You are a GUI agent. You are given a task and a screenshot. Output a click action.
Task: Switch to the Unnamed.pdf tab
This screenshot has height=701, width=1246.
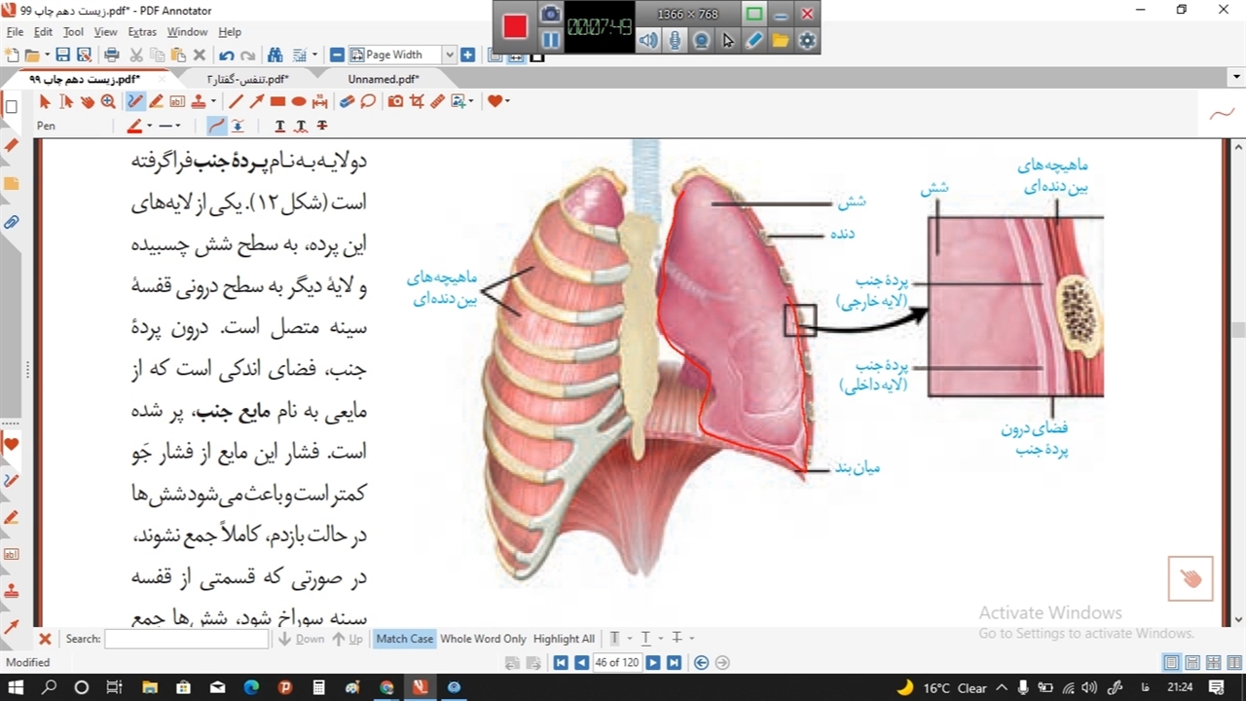click(x=384, y=79)
